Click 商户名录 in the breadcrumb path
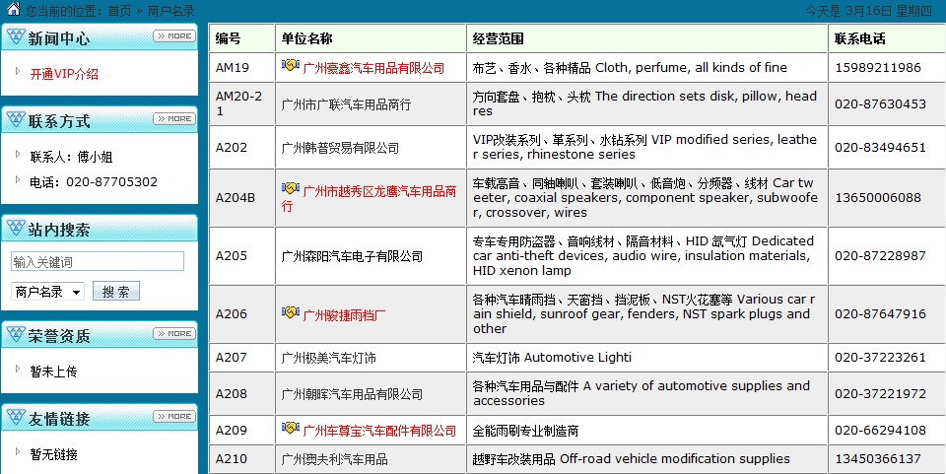Image resolution: width=946 pixels, height=474 pixels. pyautogui.click(x=171, y=11)
